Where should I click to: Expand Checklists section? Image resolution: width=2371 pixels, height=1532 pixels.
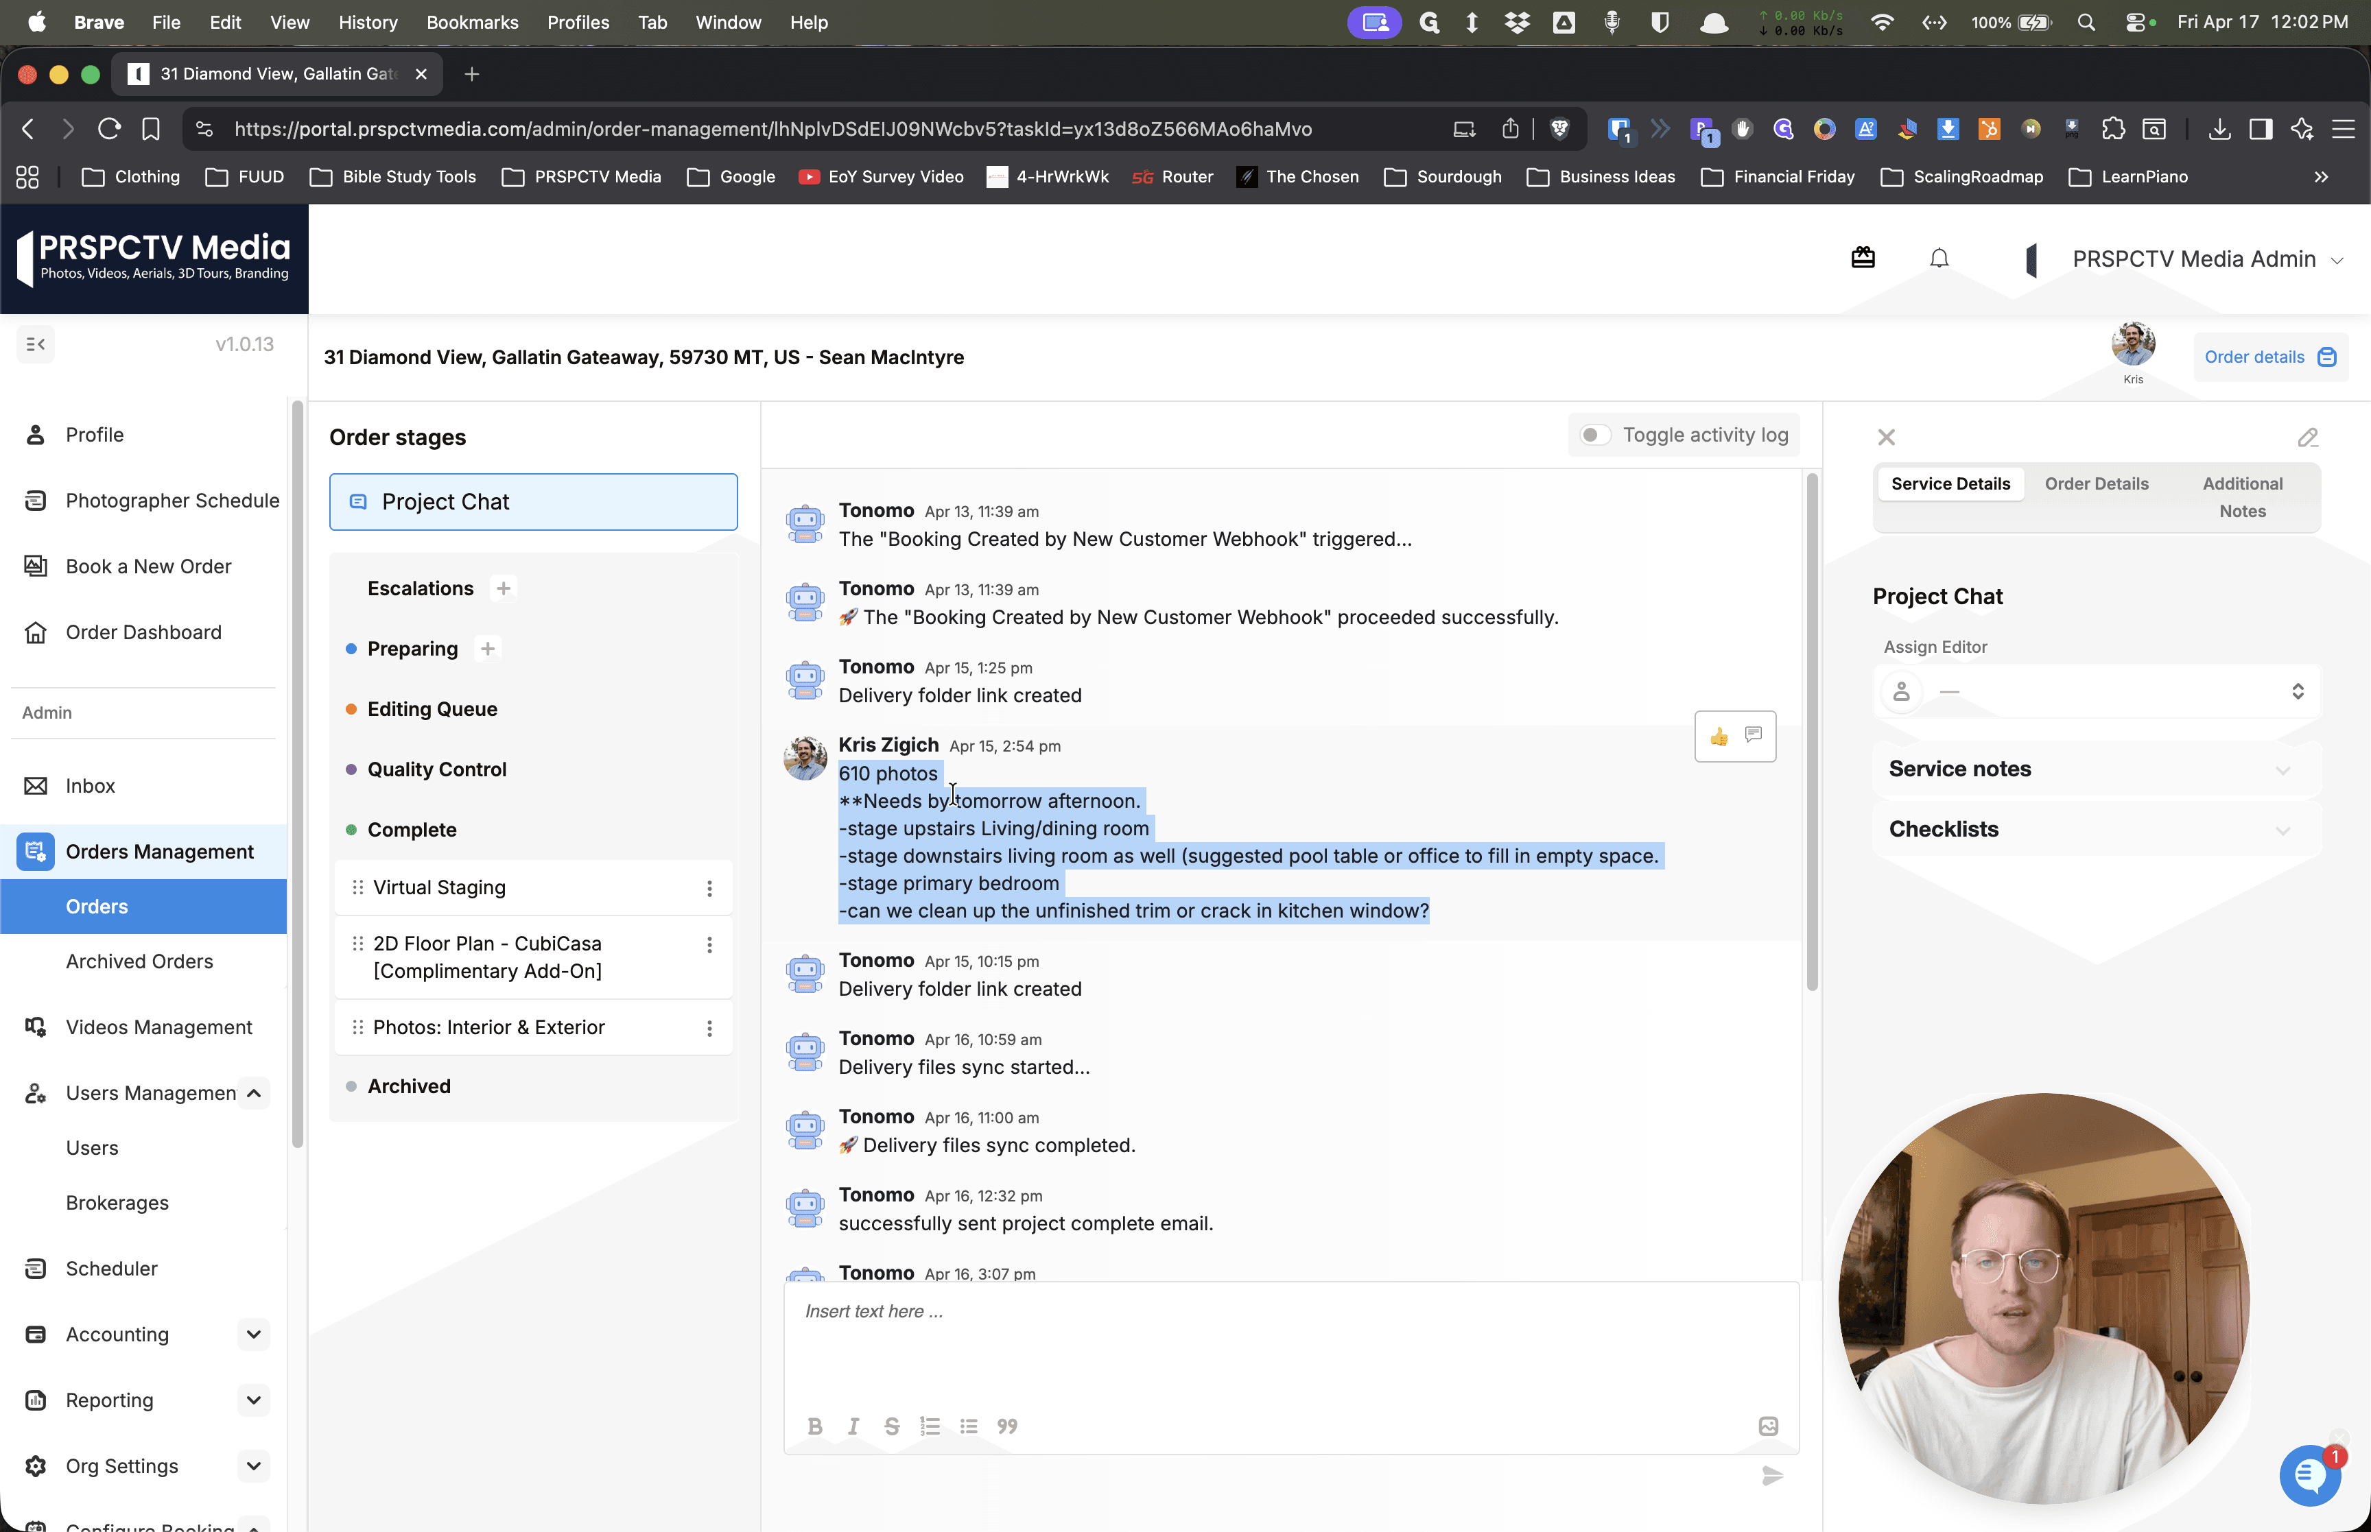pyautogui.click(x=2095, y=828)
